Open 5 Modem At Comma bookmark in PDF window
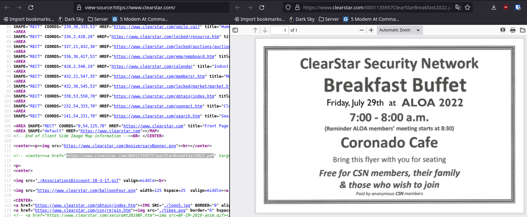Screen dimensions: 527x217 point(371,19)
